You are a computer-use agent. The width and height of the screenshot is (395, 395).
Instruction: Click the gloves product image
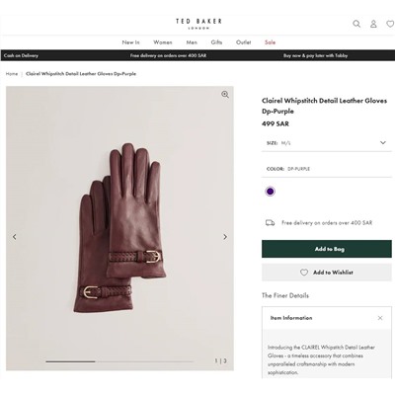[119, 228]
